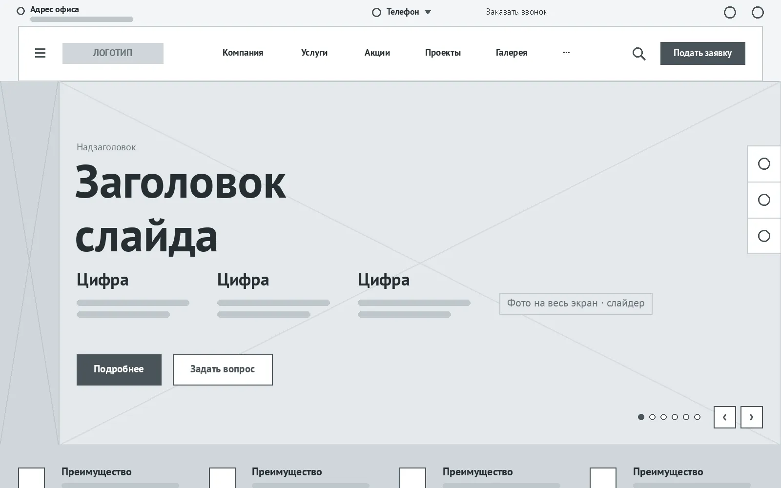
Task: Open the Компания menu item
Action: [x=243, y=53]
